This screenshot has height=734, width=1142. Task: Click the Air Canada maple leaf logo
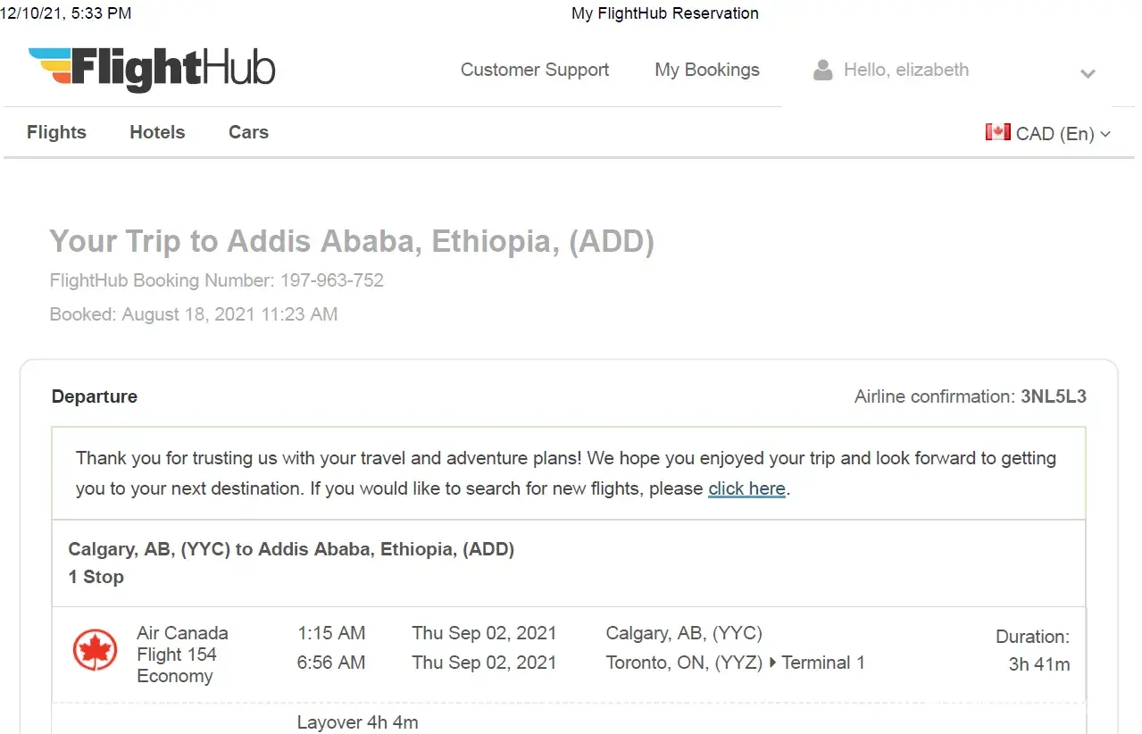(95, 650)
